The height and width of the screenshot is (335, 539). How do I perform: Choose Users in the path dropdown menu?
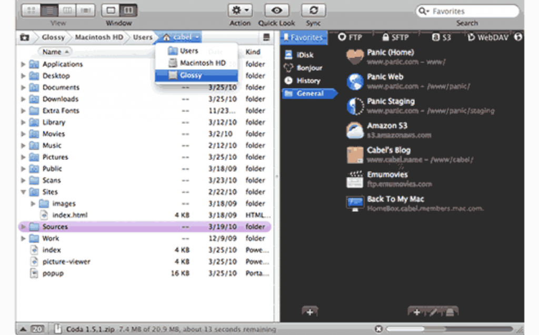click(196, 51)
